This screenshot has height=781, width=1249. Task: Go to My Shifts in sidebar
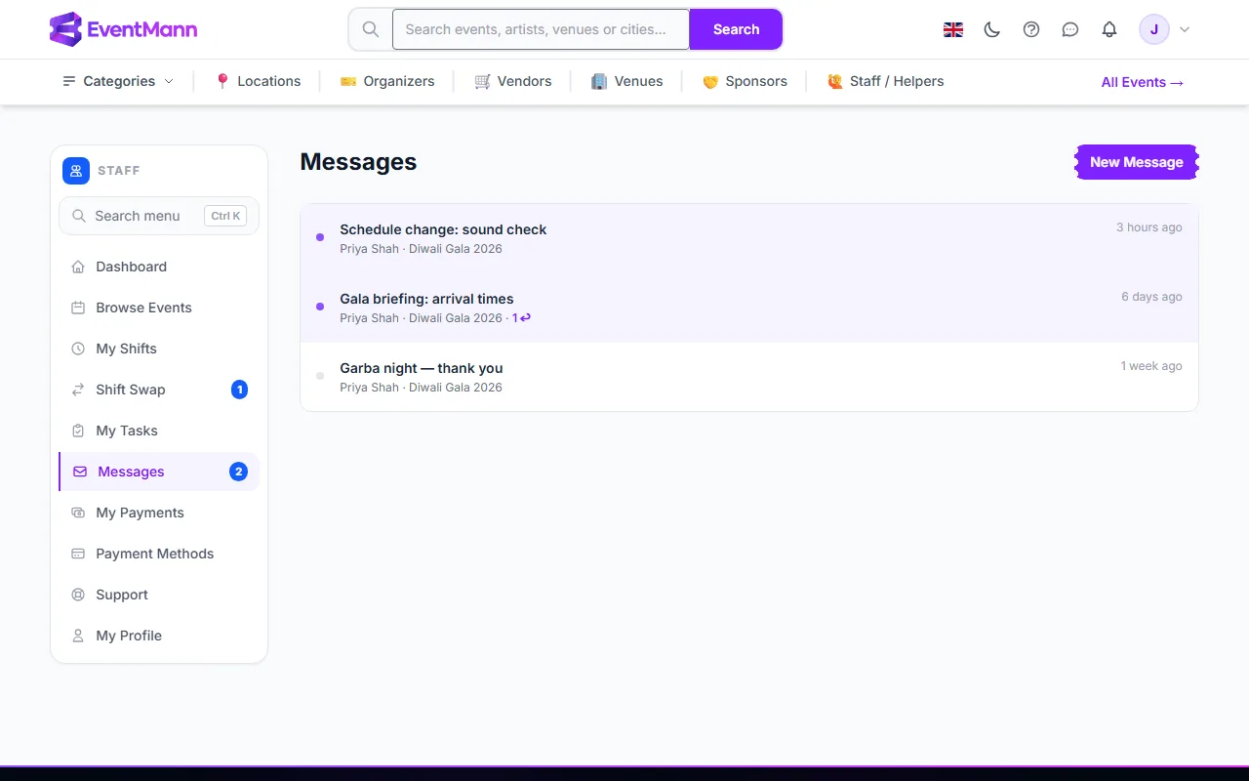click(159, 349)
